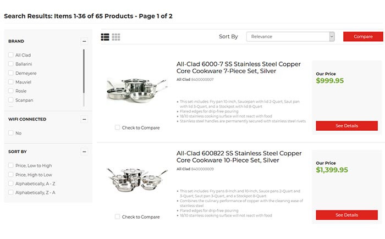Collapse the WiFi Connected filter section
The width and height of the screenshot is (385, 239).
(84, 119)
